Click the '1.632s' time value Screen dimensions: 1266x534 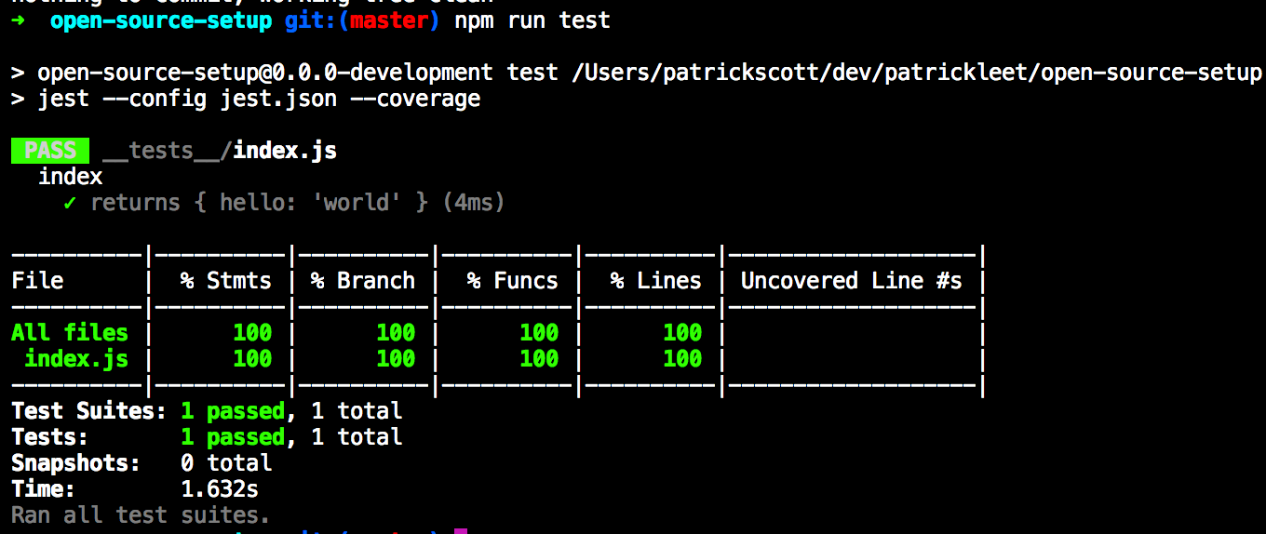(220, 489)
